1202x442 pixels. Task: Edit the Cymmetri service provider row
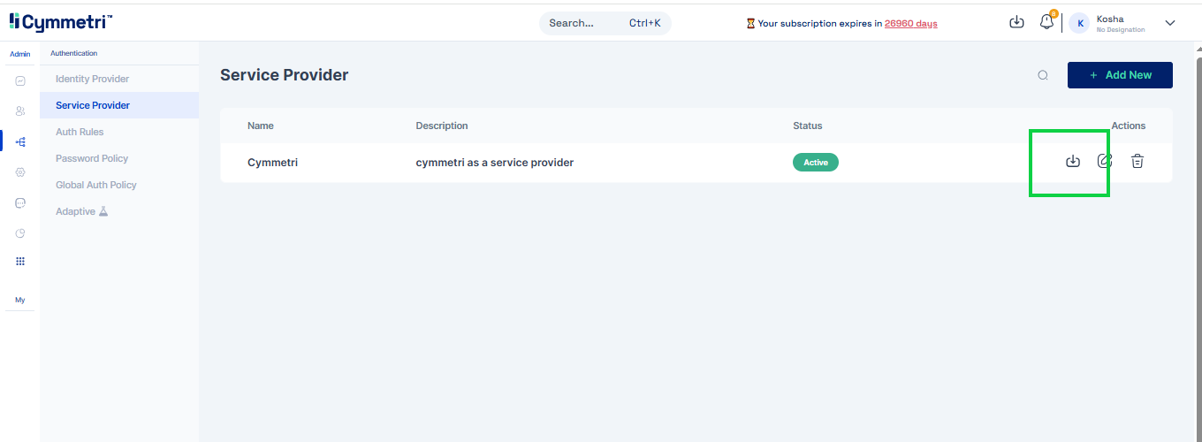[1105, 161]
